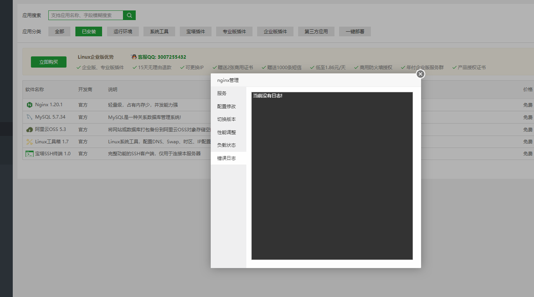Click the 15天无理由退款 benefit text
The width and height of the screenshot is (534, 297).
(155, 68)
